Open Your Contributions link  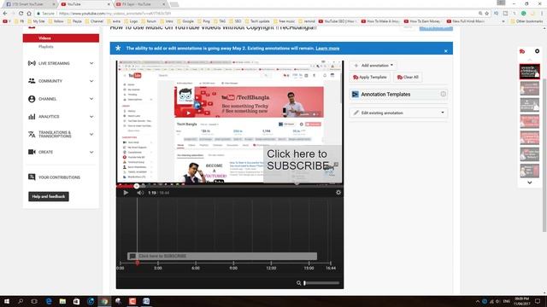click(x=59, y=177)
